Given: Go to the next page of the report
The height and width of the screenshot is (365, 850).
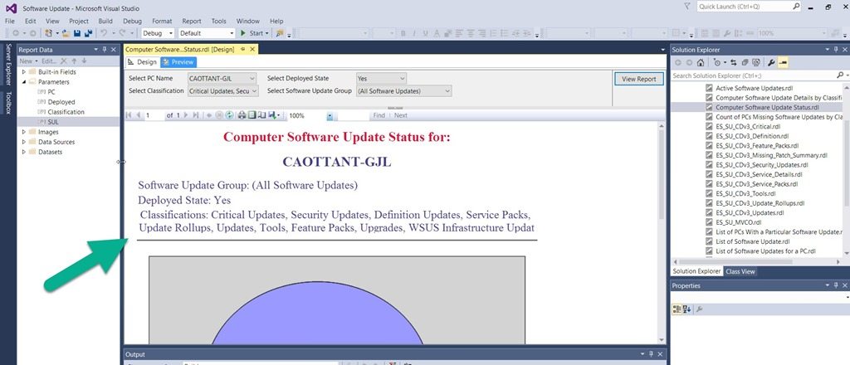Looking at the screenshot, I should 186,115.
